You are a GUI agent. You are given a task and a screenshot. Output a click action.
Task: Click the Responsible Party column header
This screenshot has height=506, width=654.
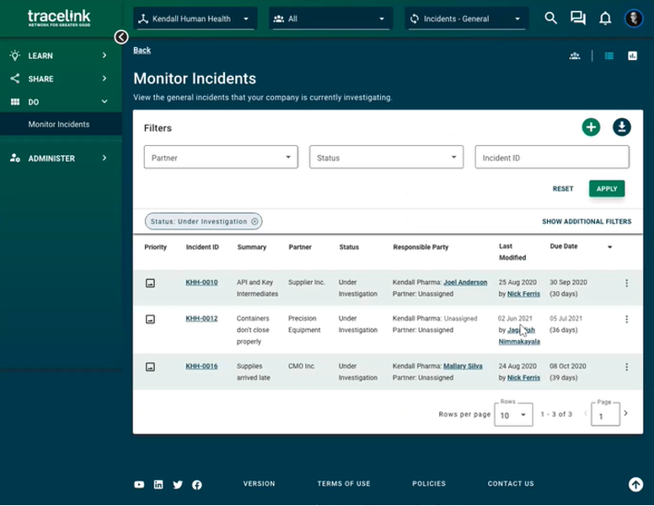(x=421, y=247)
